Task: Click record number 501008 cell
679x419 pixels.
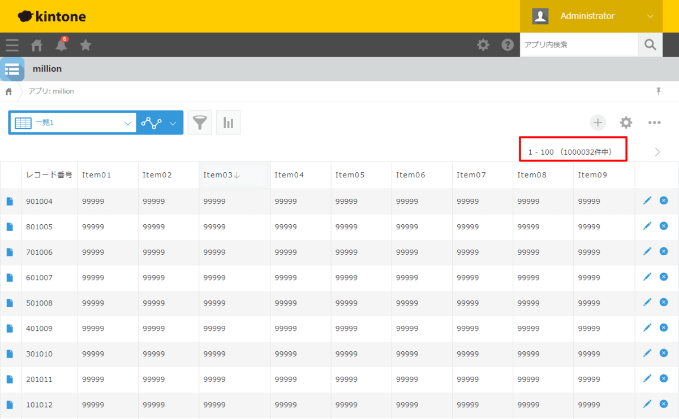Action: click(49, 303)
